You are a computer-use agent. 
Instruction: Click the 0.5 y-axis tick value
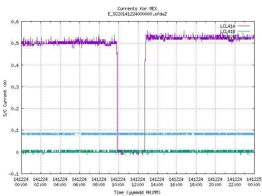point(15,43)
